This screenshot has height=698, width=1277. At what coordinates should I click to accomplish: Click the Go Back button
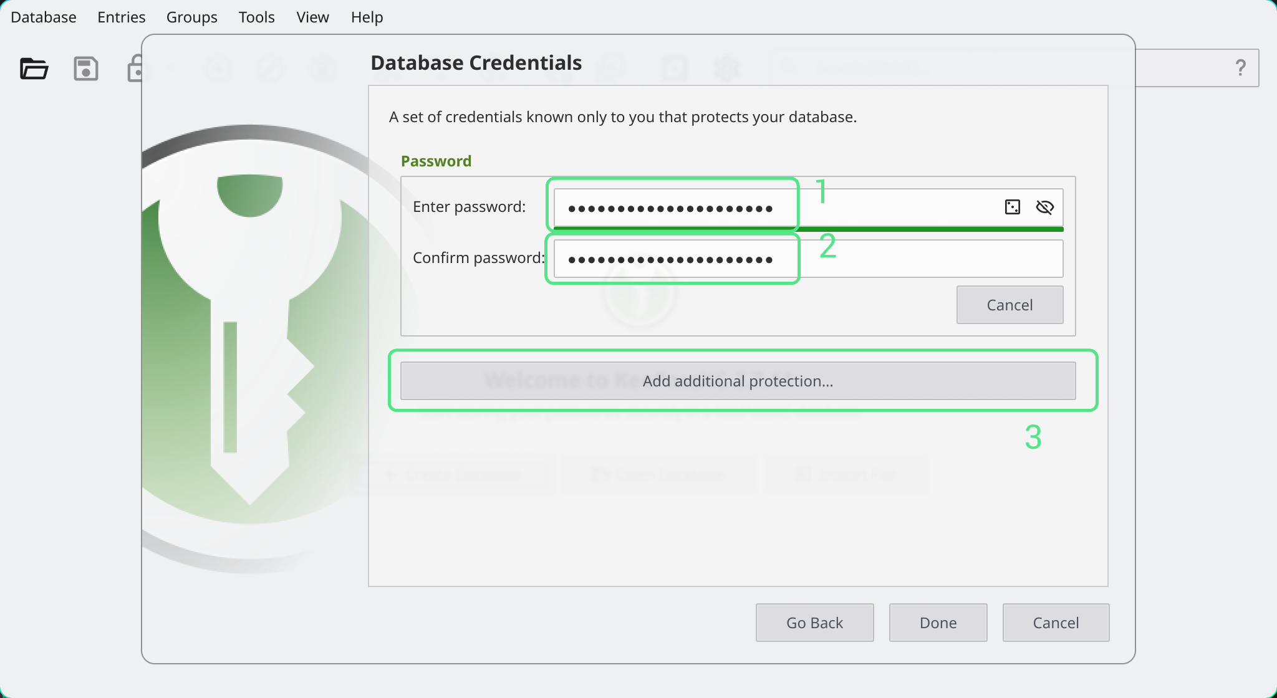point(814,623)
